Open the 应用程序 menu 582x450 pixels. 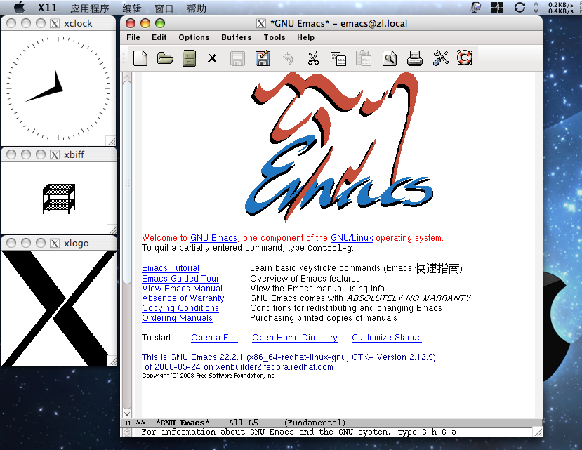(x=89, y=8)
